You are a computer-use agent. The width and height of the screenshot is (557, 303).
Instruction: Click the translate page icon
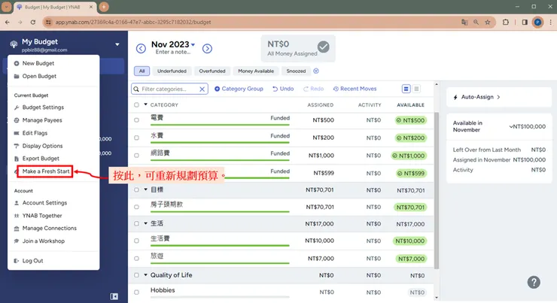[464, 22]
